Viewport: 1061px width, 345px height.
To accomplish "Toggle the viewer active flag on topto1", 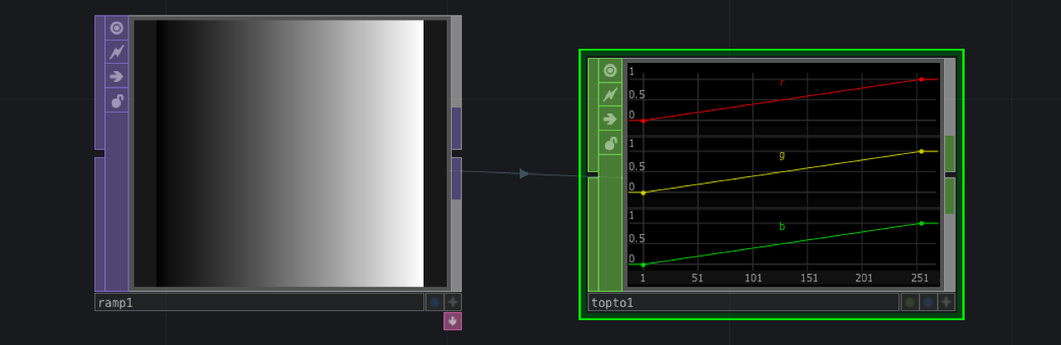I will point(611,71).
